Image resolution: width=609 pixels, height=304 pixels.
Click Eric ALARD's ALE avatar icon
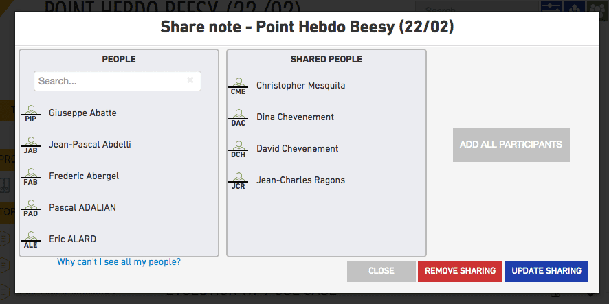(x=31, y=239)
